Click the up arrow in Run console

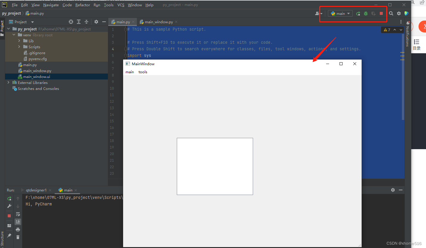pos(18,199)
